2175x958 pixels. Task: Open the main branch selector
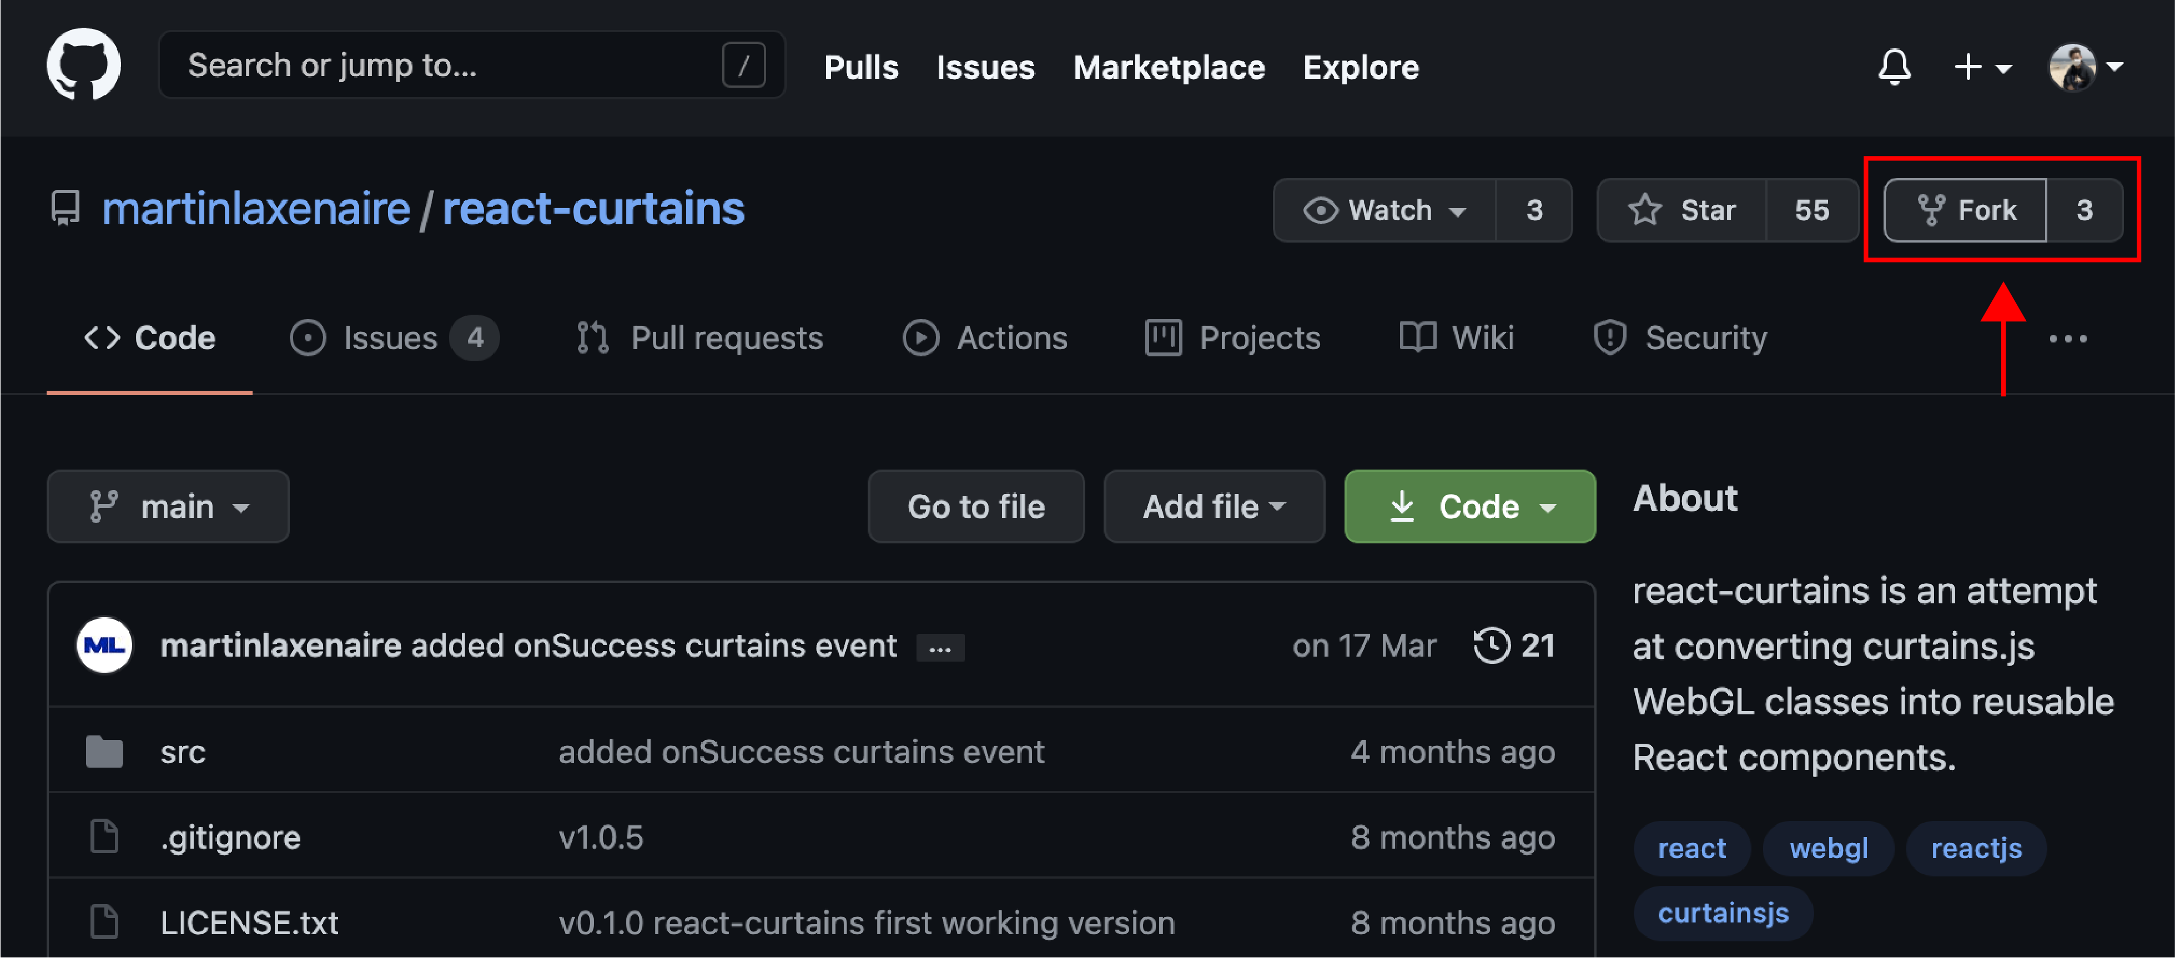pos(168,506)
